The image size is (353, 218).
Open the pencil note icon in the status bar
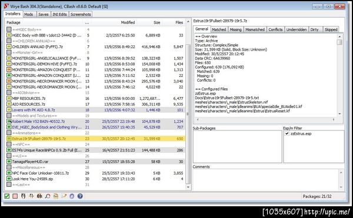[64, 196]
